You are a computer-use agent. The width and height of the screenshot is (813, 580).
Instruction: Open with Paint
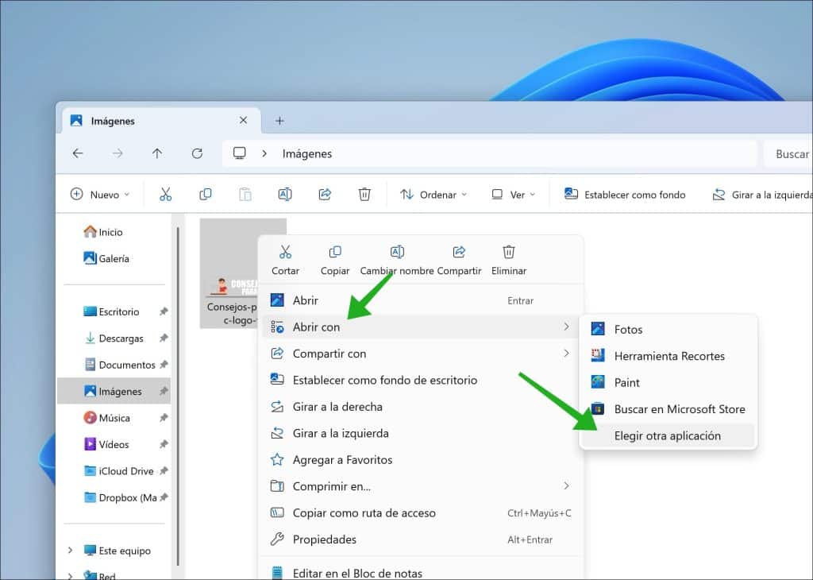click(668, 382)
